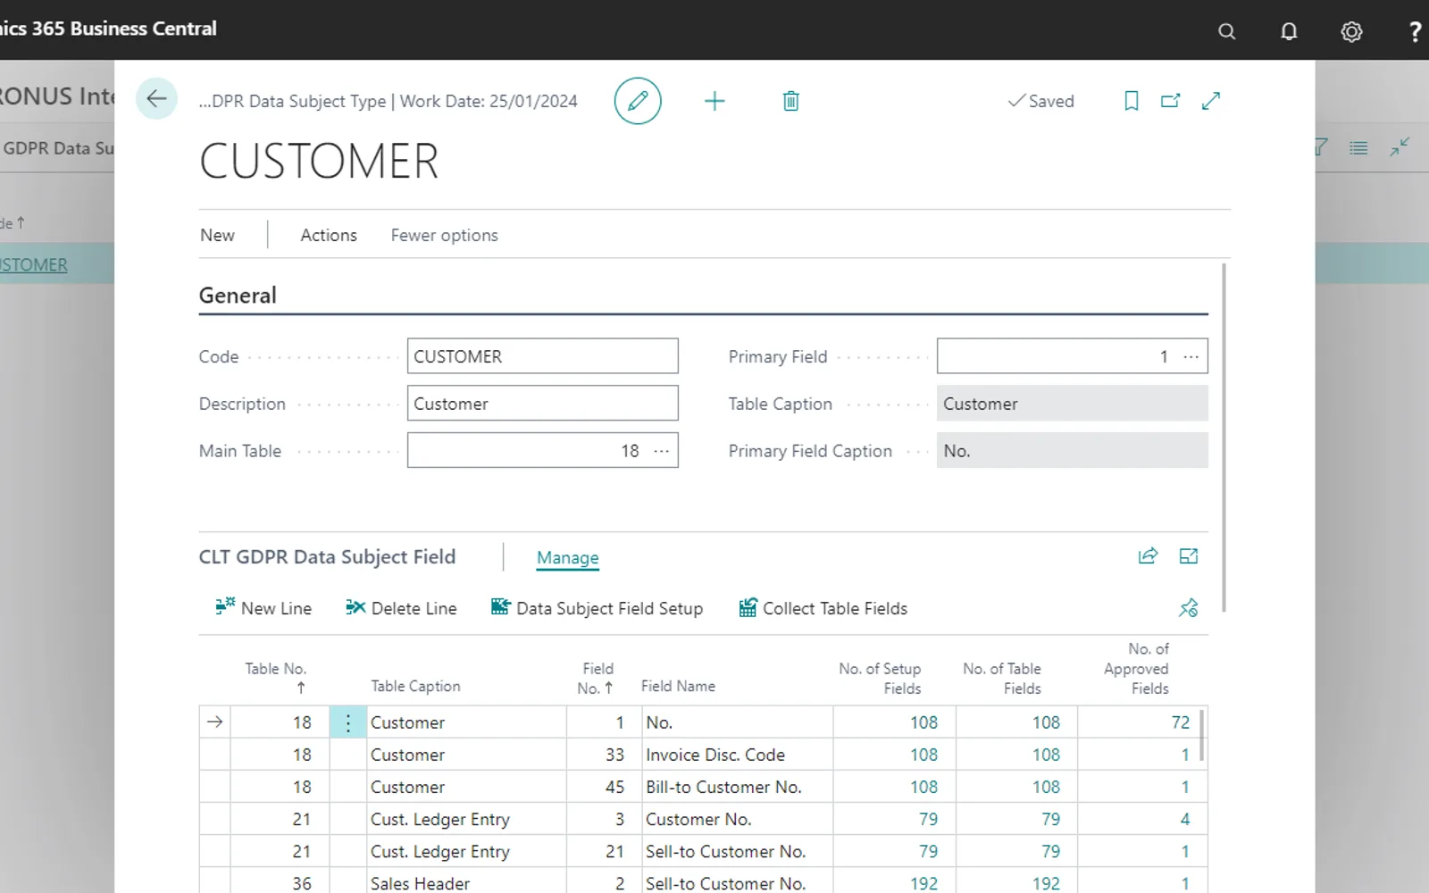
Task: Bookmark this page
Action: coord(1131,101)
